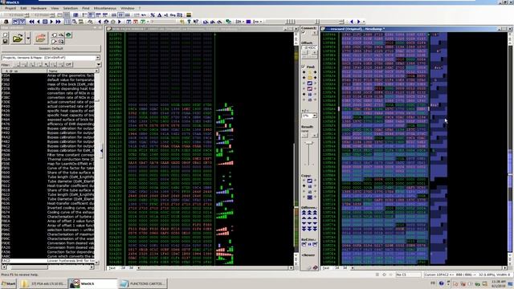Click the map list vertical scrollbar
The width and height of the screenshot is (514, 289).
96,167
